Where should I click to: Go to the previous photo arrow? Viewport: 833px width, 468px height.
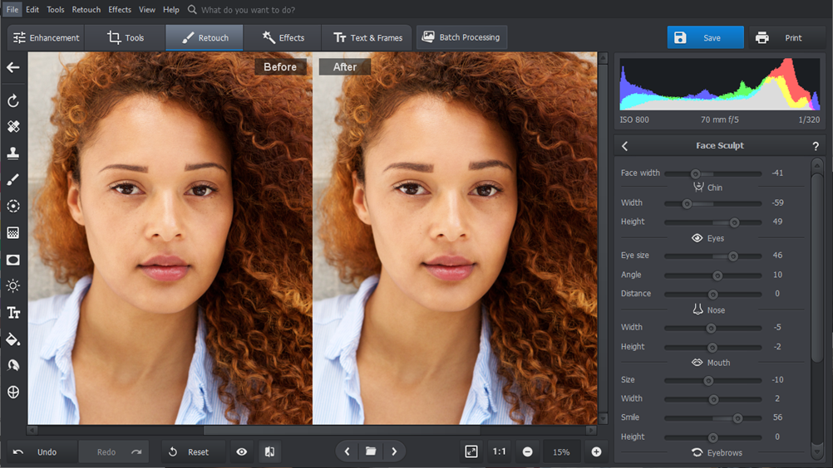[x=347, y=451]
